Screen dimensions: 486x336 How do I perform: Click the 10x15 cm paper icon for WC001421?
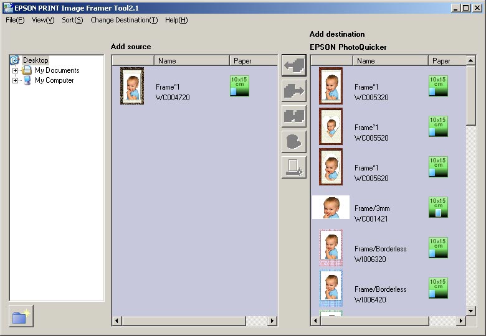pos(438,207)
